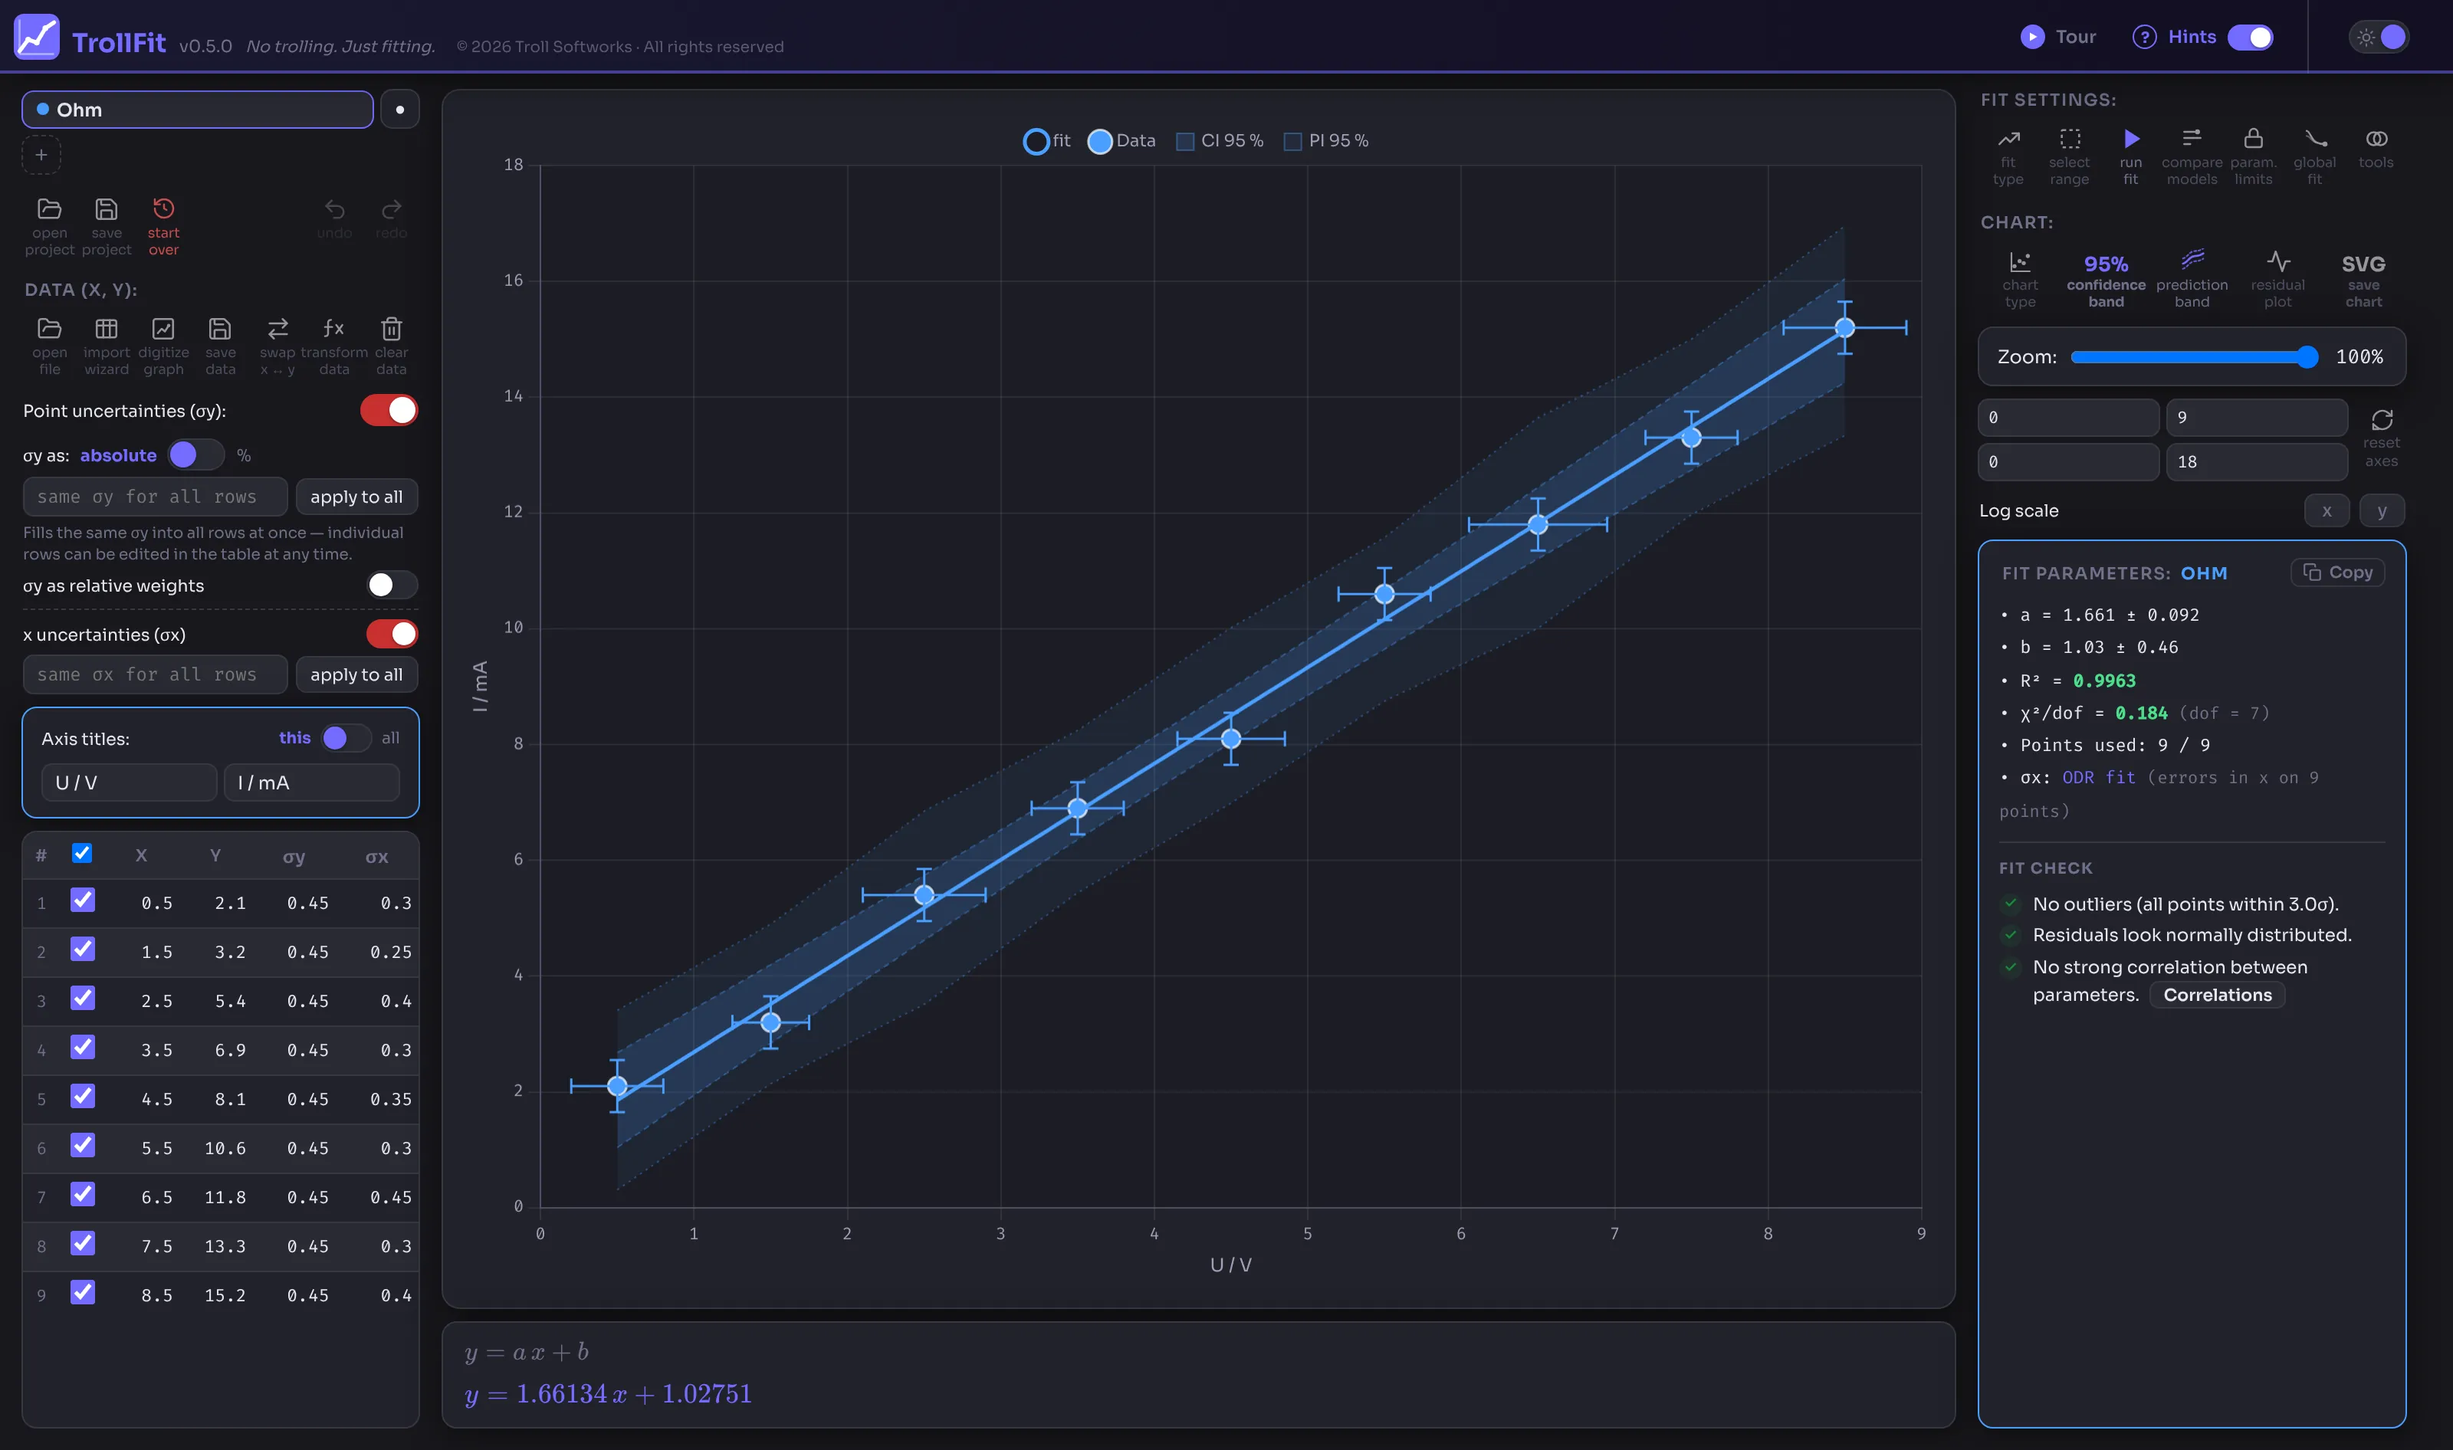Toggle the select-all header checkbox
The height and width of the screenshot is (1450, 2453).
82,853
